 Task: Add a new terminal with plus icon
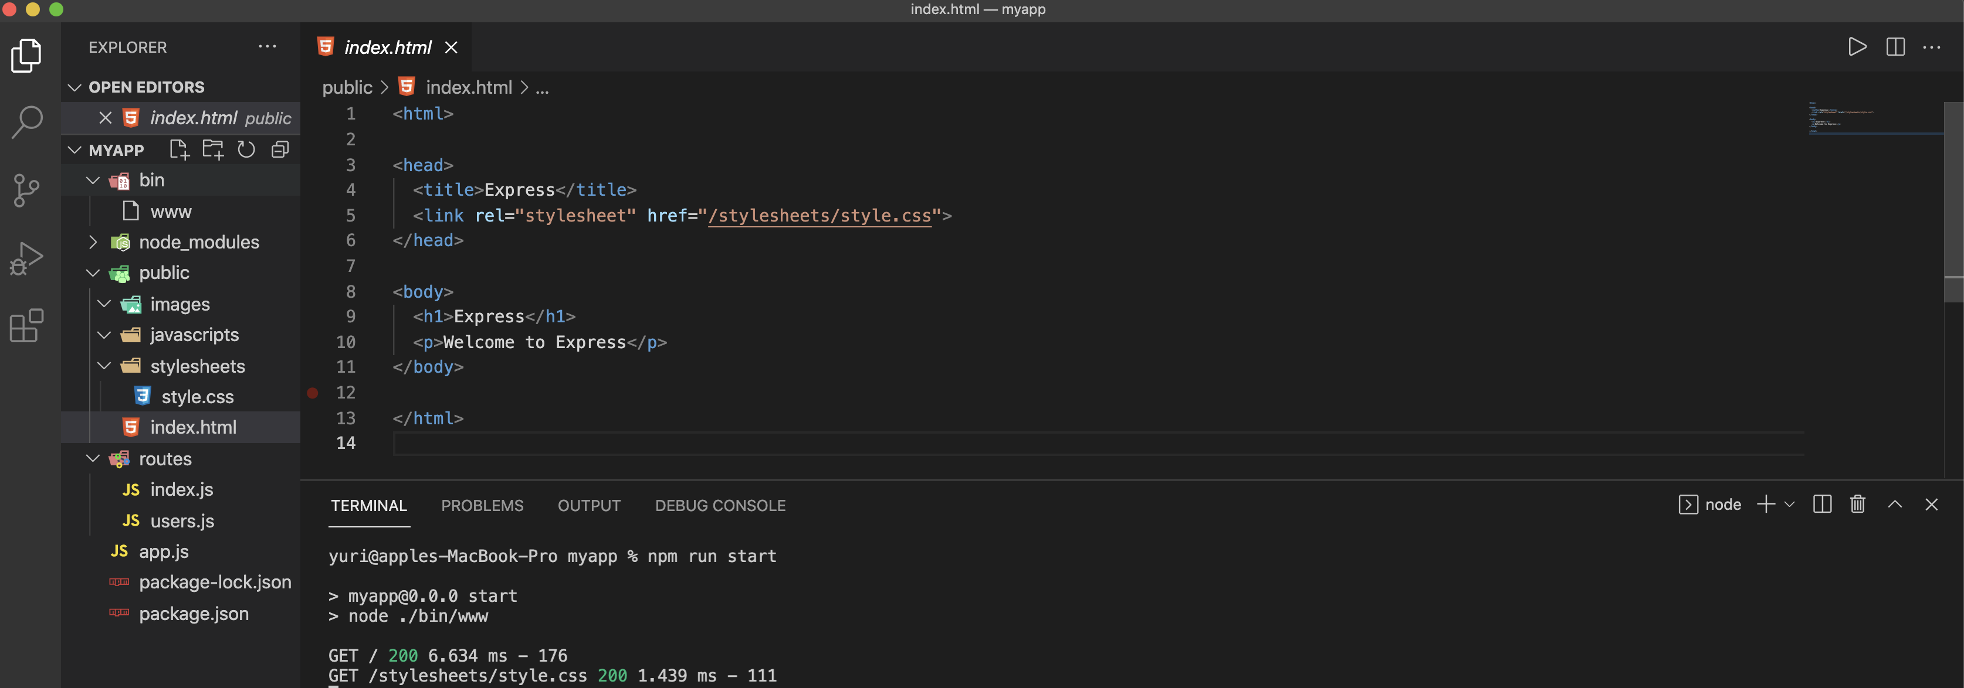(1766, 505)
